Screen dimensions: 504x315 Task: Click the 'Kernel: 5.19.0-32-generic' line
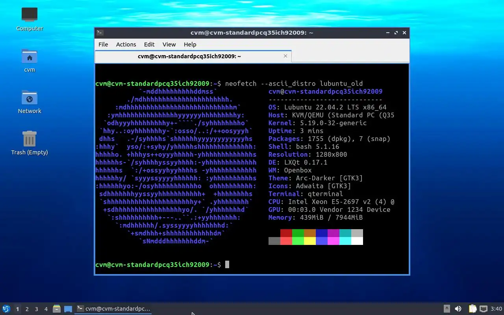tap(318, 123)
